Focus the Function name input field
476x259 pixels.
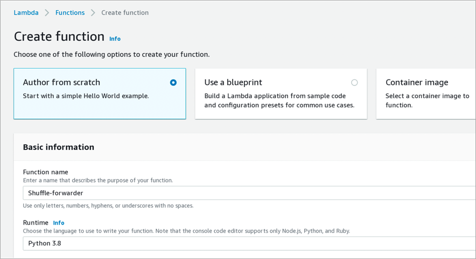coord(249,193)
